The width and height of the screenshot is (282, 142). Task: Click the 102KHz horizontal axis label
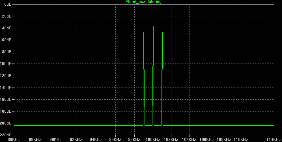pyautogui.click(x=171, y=139)
